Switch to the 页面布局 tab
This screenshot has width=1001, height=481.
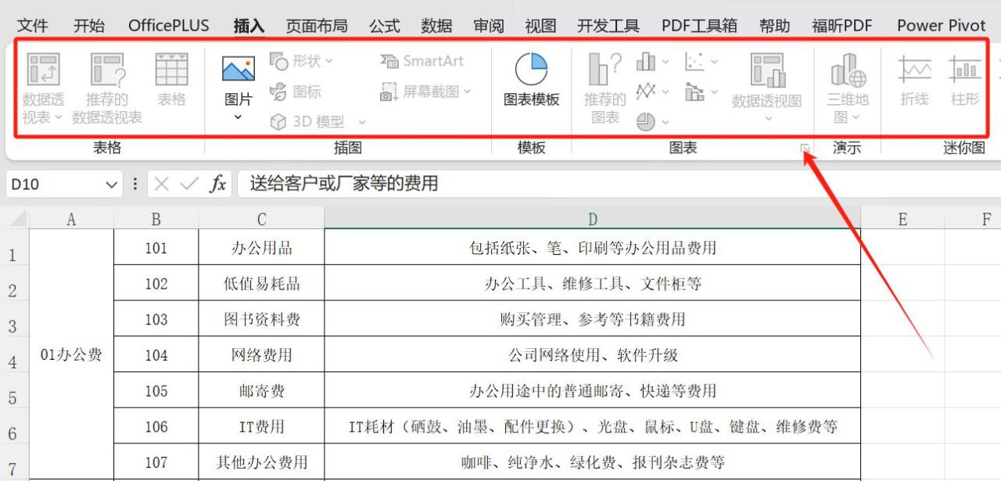click(317, 25)
